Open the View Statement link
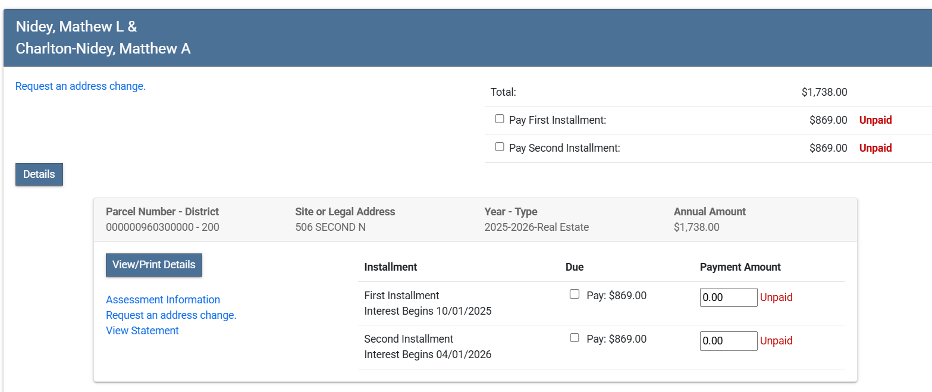 click(x=142, y=331)
